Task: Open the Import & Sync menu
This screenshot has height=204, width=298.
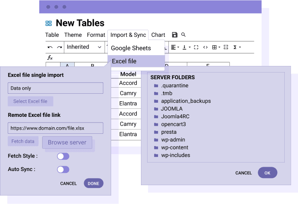Action: click(x=128, y=35)
